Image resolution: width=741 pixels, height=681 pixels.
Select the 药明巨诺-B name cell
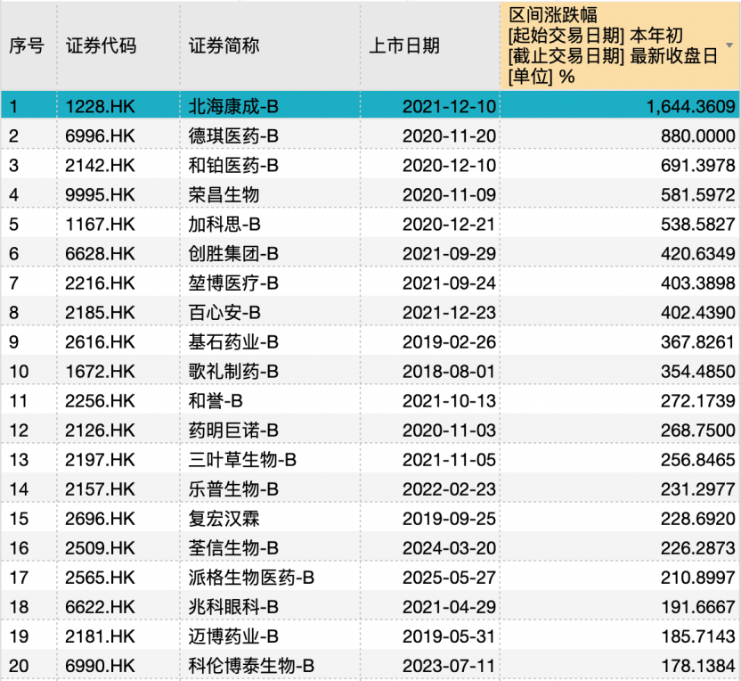click(x=234, y=430)
